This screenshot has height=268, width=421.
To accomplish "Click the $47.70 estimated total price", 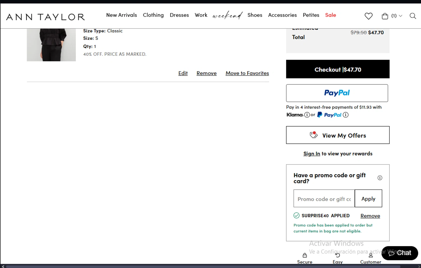I will pyautogui.click(x=376, y=33).
